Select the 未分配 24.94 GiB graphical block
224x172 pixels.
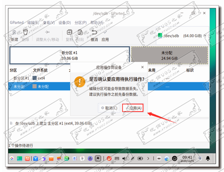[x=169, y=55]
